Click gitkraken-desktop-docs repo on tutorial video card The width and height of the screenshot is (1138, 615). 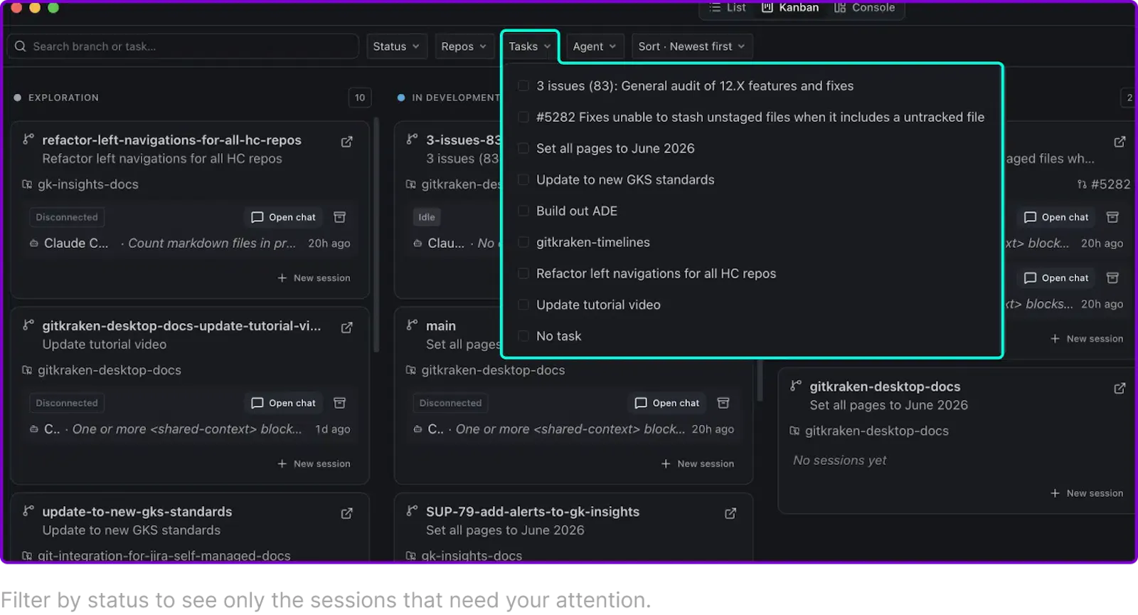coord(110,370)
